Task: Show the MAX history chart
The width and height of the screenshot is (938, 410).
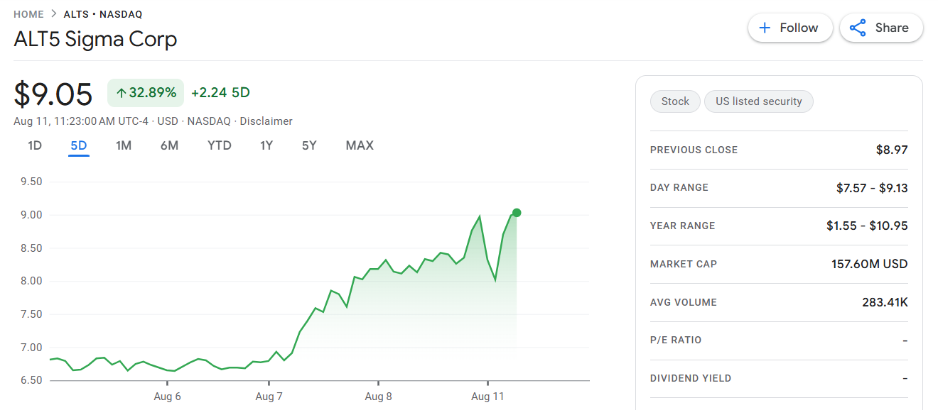Action: pyautogui.click(x=360, y=145)
